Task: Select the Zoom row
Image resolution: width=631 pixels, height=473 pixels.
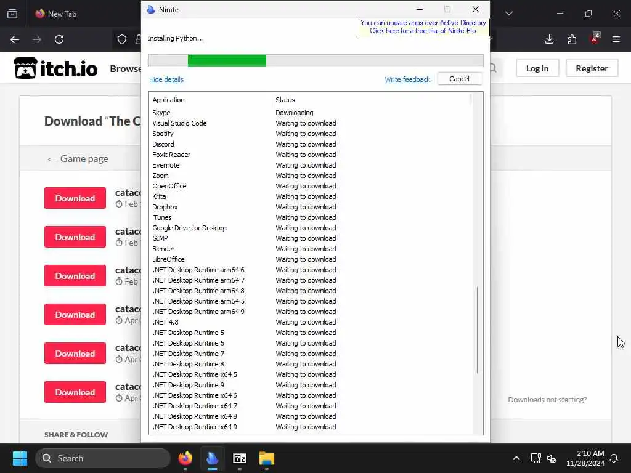Action: [x=311, y=176]
